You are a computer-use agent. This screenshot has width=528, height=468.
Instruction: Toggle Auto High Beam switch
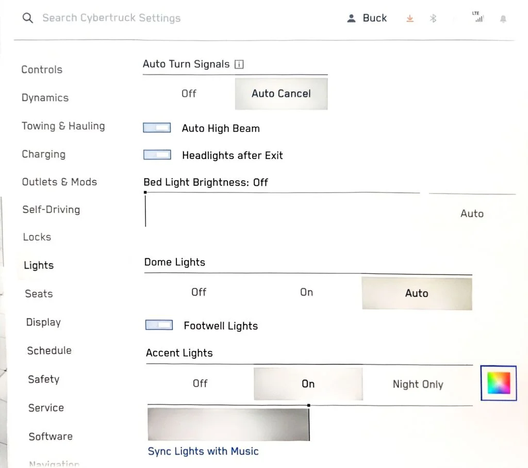pos(157,127)
